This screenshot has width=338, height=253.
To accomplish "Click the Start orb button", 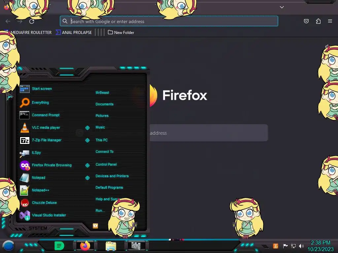I will coord(8,246).
